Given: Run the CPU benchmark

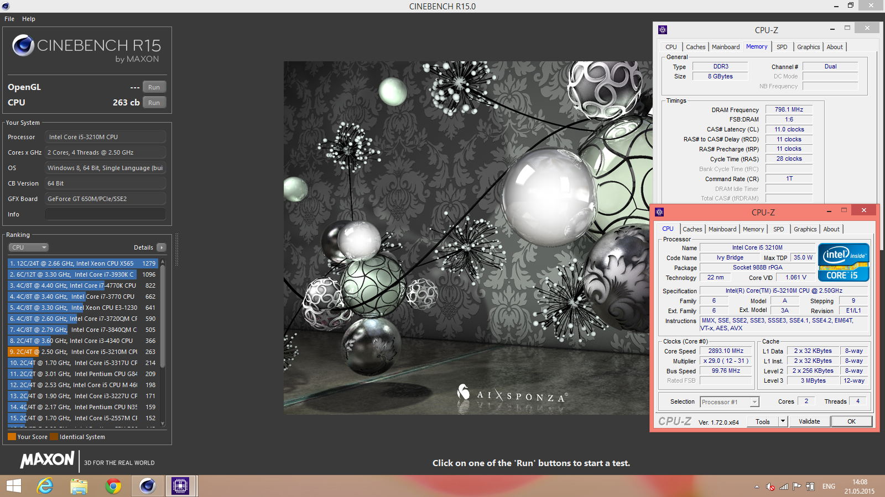Looking at the screenshot, I should 154,103.
